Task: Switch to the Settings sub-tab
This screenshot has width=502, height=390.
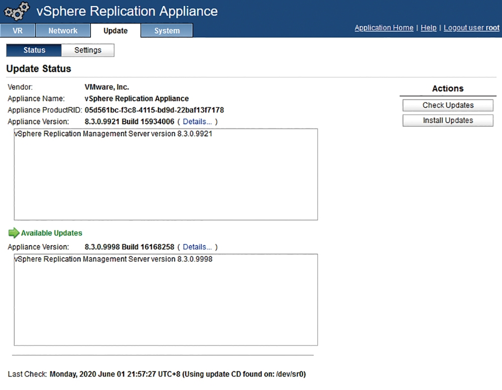Action: click(x=88, y=50)
